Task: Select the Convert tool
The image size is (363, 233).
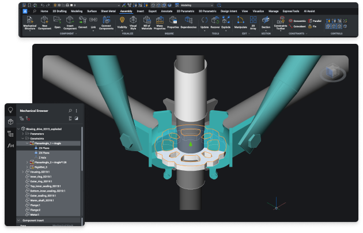Action: pyautogui.click(x=82, y=22)
